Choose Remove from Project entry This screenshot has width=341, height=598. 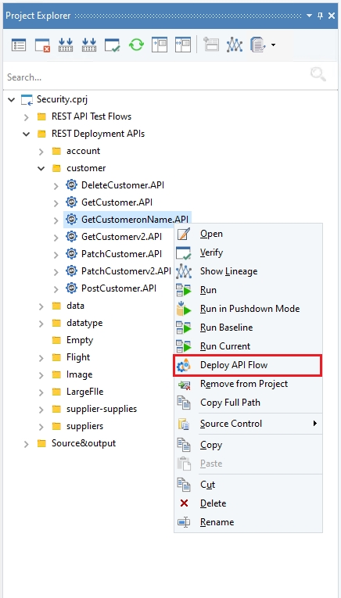[248, 384]
